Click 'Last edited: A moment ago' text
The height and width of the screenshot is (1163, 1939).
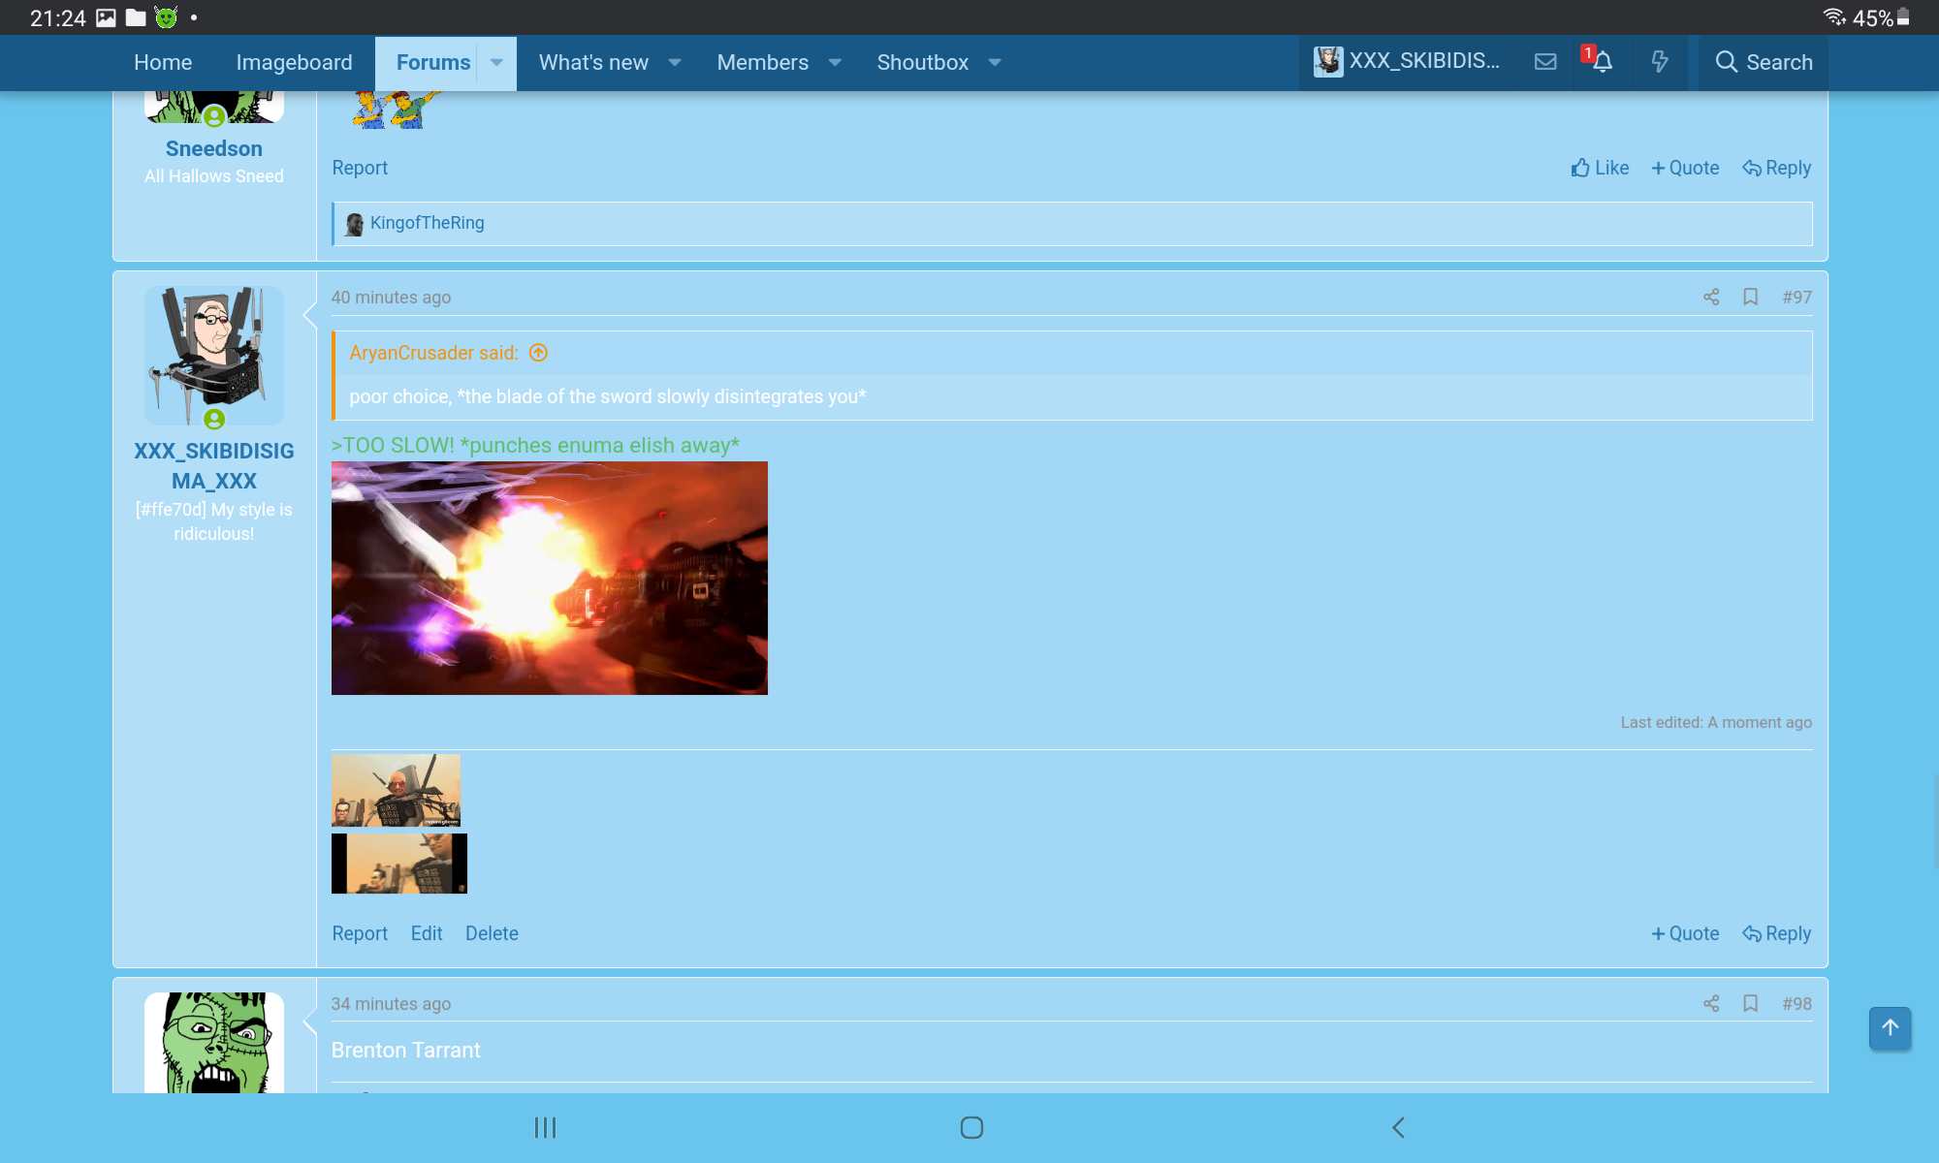[x=1716, y=722]
